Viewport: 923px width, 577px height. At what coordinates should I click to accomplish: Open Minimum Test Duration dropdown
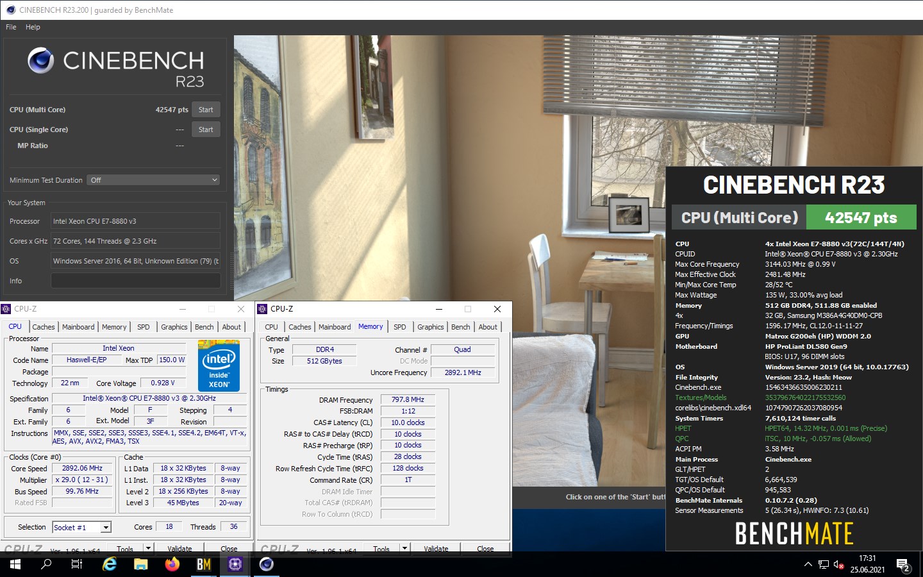click(x=154, y=180)
